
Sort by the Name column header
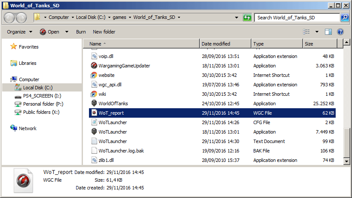(x=141, y=44)
